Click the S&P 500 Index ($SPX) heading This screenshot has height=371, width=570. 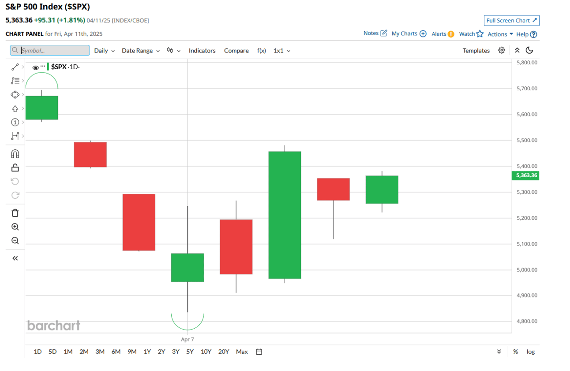pyautogui.click(x=48, y=7)
